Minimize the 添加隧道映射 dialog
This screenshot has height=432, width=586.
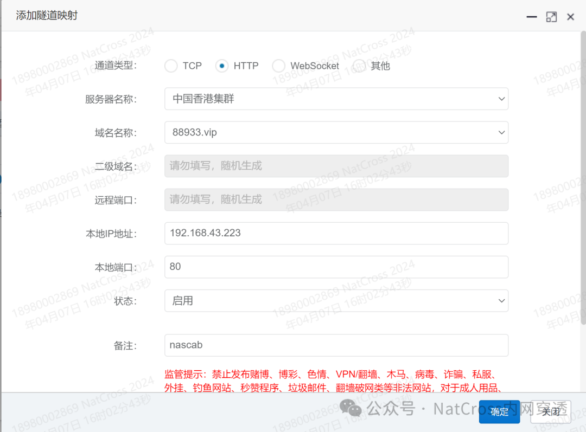click(x=531, y=17)
